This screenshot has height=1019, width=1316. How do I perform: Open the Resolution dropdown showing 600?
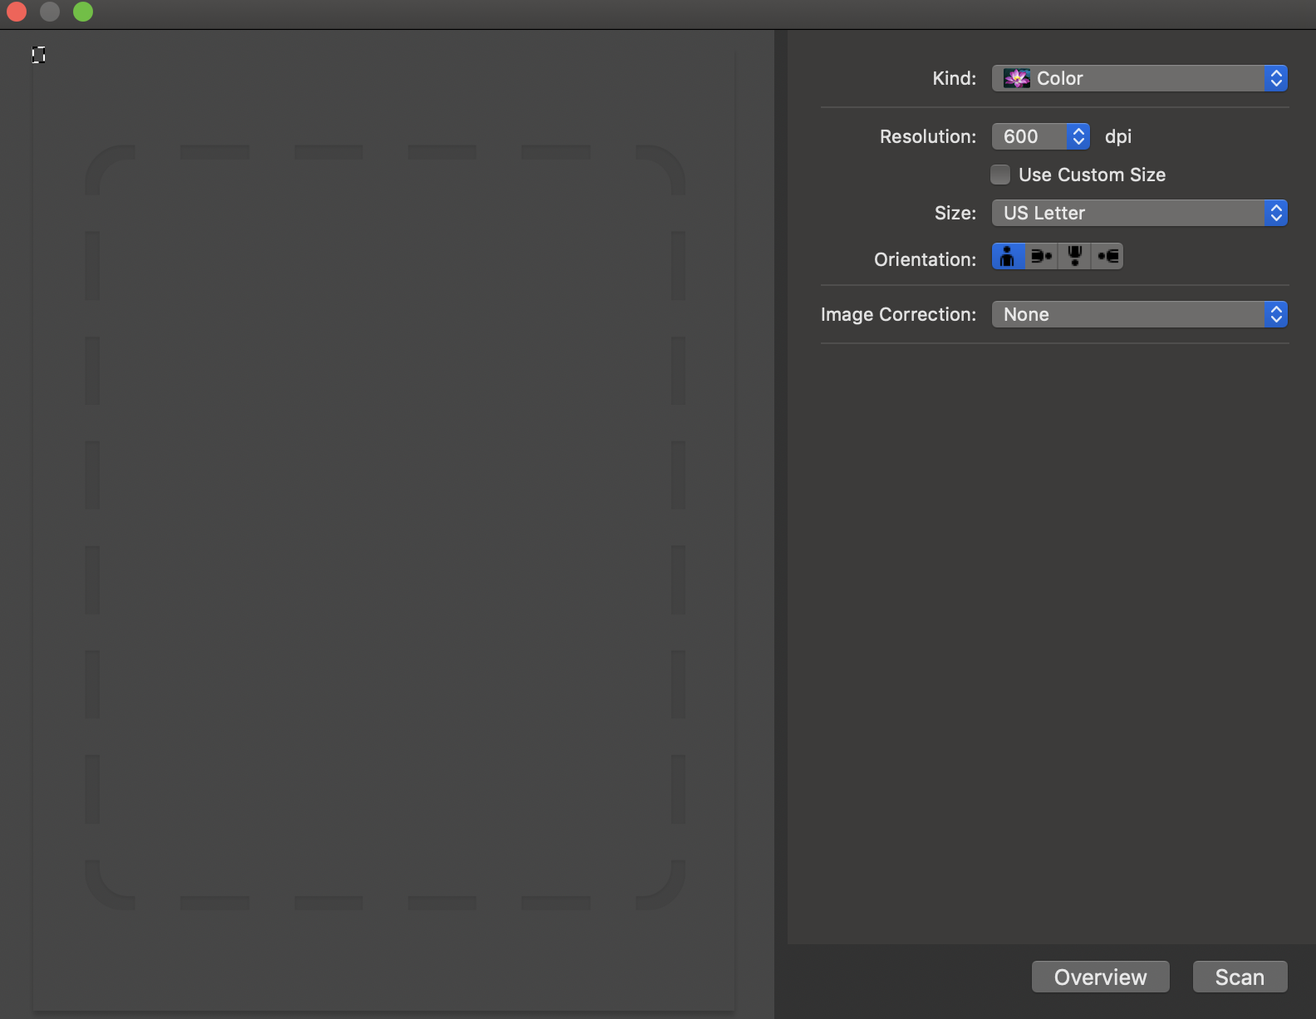[x=1040, y=136]
